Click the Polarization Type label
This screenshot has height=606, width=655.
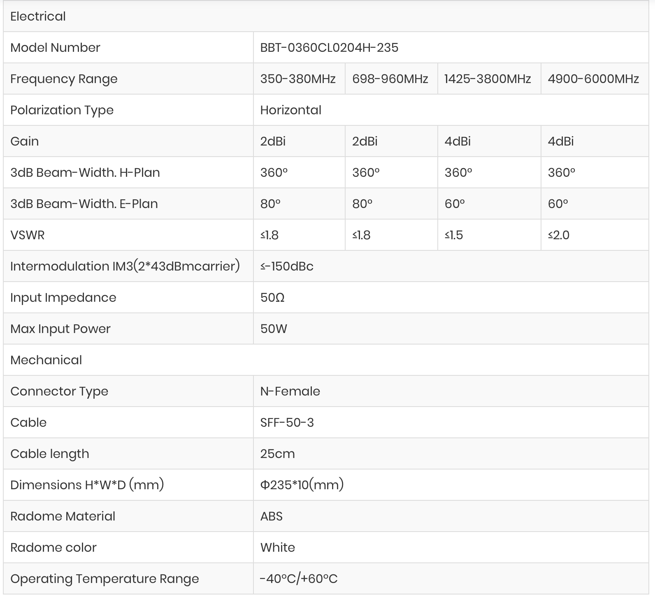[62, 110]
